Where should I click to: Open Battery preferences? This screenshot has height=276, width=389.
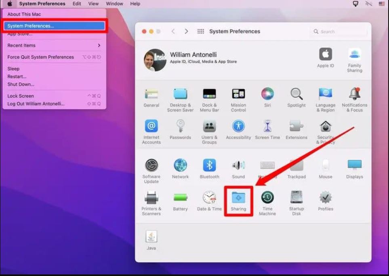pyautogui.click(x=180, y=201)
